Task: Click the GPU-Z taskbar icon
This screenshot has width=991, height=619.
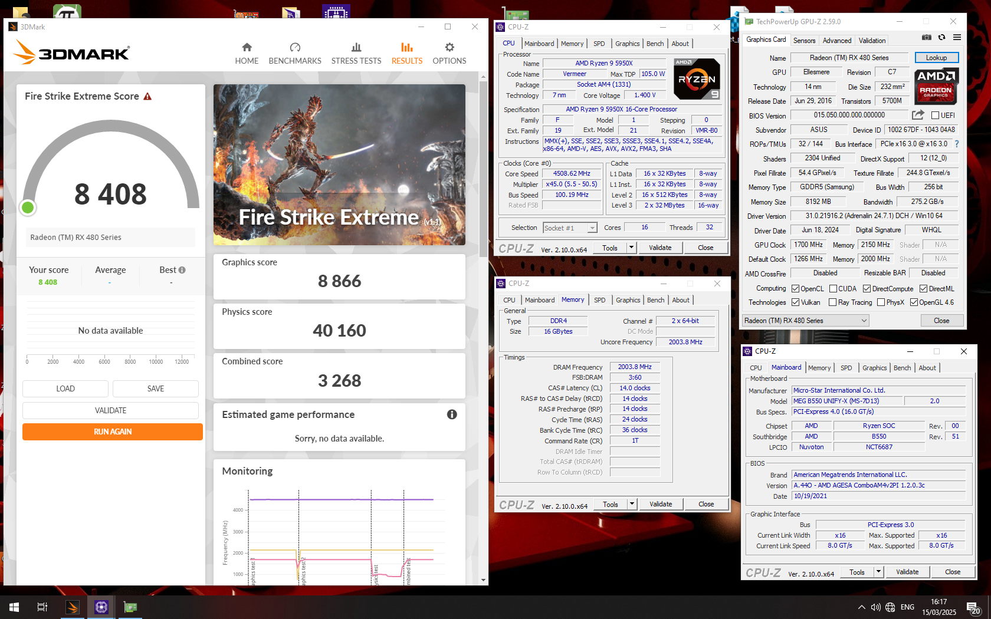Action: click(130, 607)
